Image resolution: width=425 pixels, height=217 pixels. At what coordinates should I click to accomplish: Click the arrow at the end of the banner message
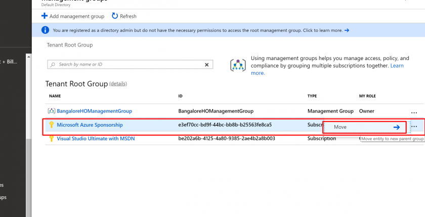[x=347, y=30]
